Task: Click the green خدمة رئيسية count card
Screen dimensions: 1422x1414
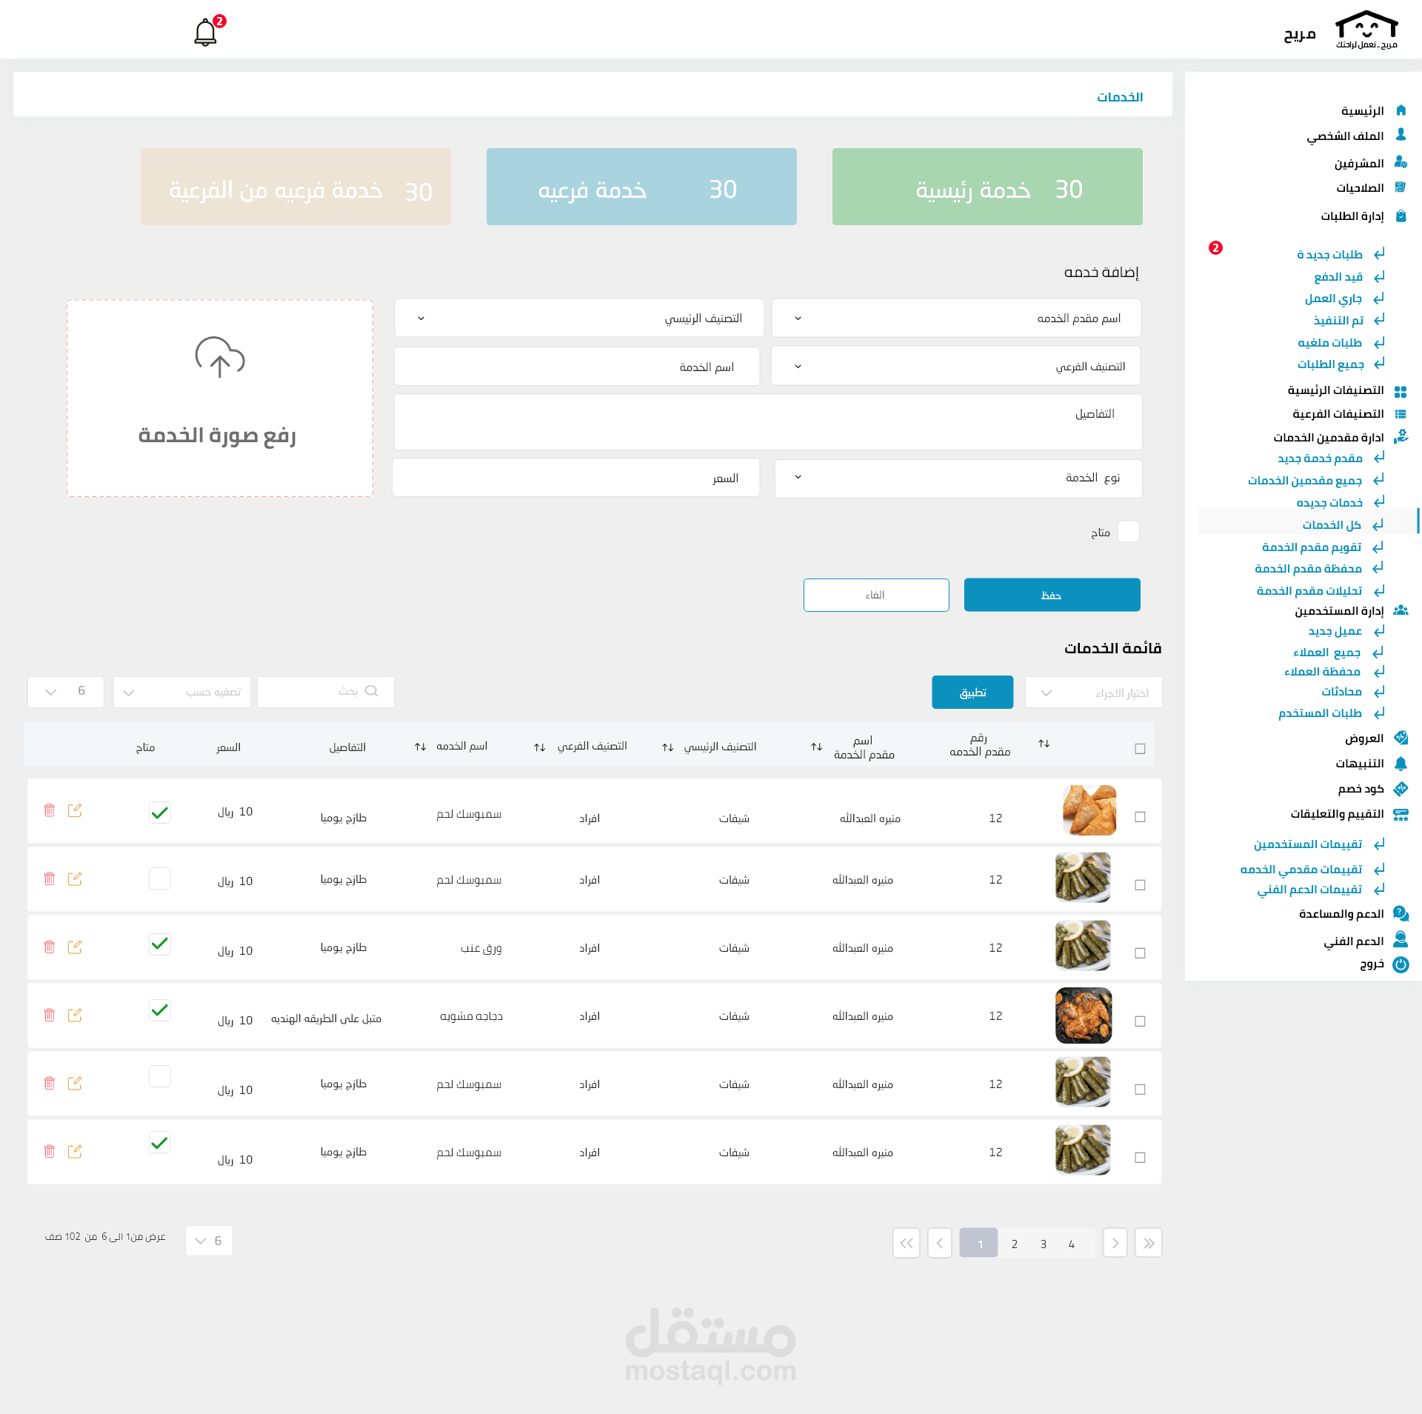Action: click(x=987, y=187)
